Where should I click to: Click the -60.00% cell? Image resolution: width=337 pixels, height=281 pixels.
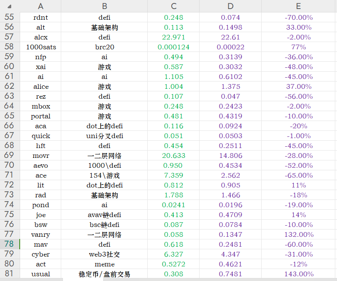(x=299, y=244)
